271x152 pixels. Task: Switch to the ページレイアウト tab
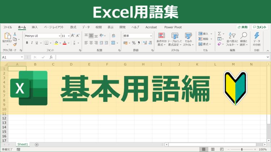[x=54, y=27]
